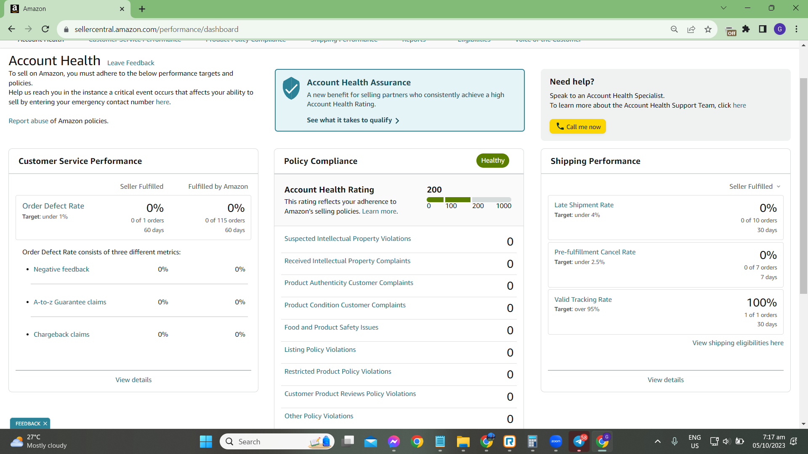The width and height of the screenshot is (808, 454).
Task: Open Pre-fulfillment Cancel Rate link
Action: 595,252
